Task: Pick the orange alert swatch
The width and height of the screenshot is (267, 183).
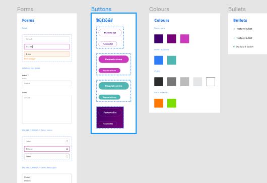Action: pyautogui.click(x=159, y=103)
